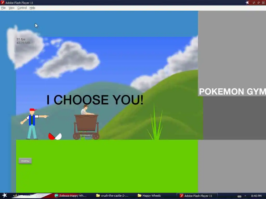
Task: Click the star Start button on taskbar
Action: pos(4,195)
